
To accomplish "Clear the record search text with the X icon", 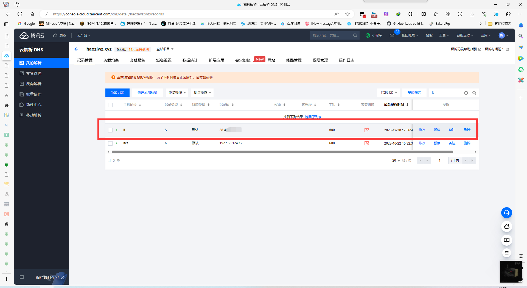I will click(x=466, y=93).
